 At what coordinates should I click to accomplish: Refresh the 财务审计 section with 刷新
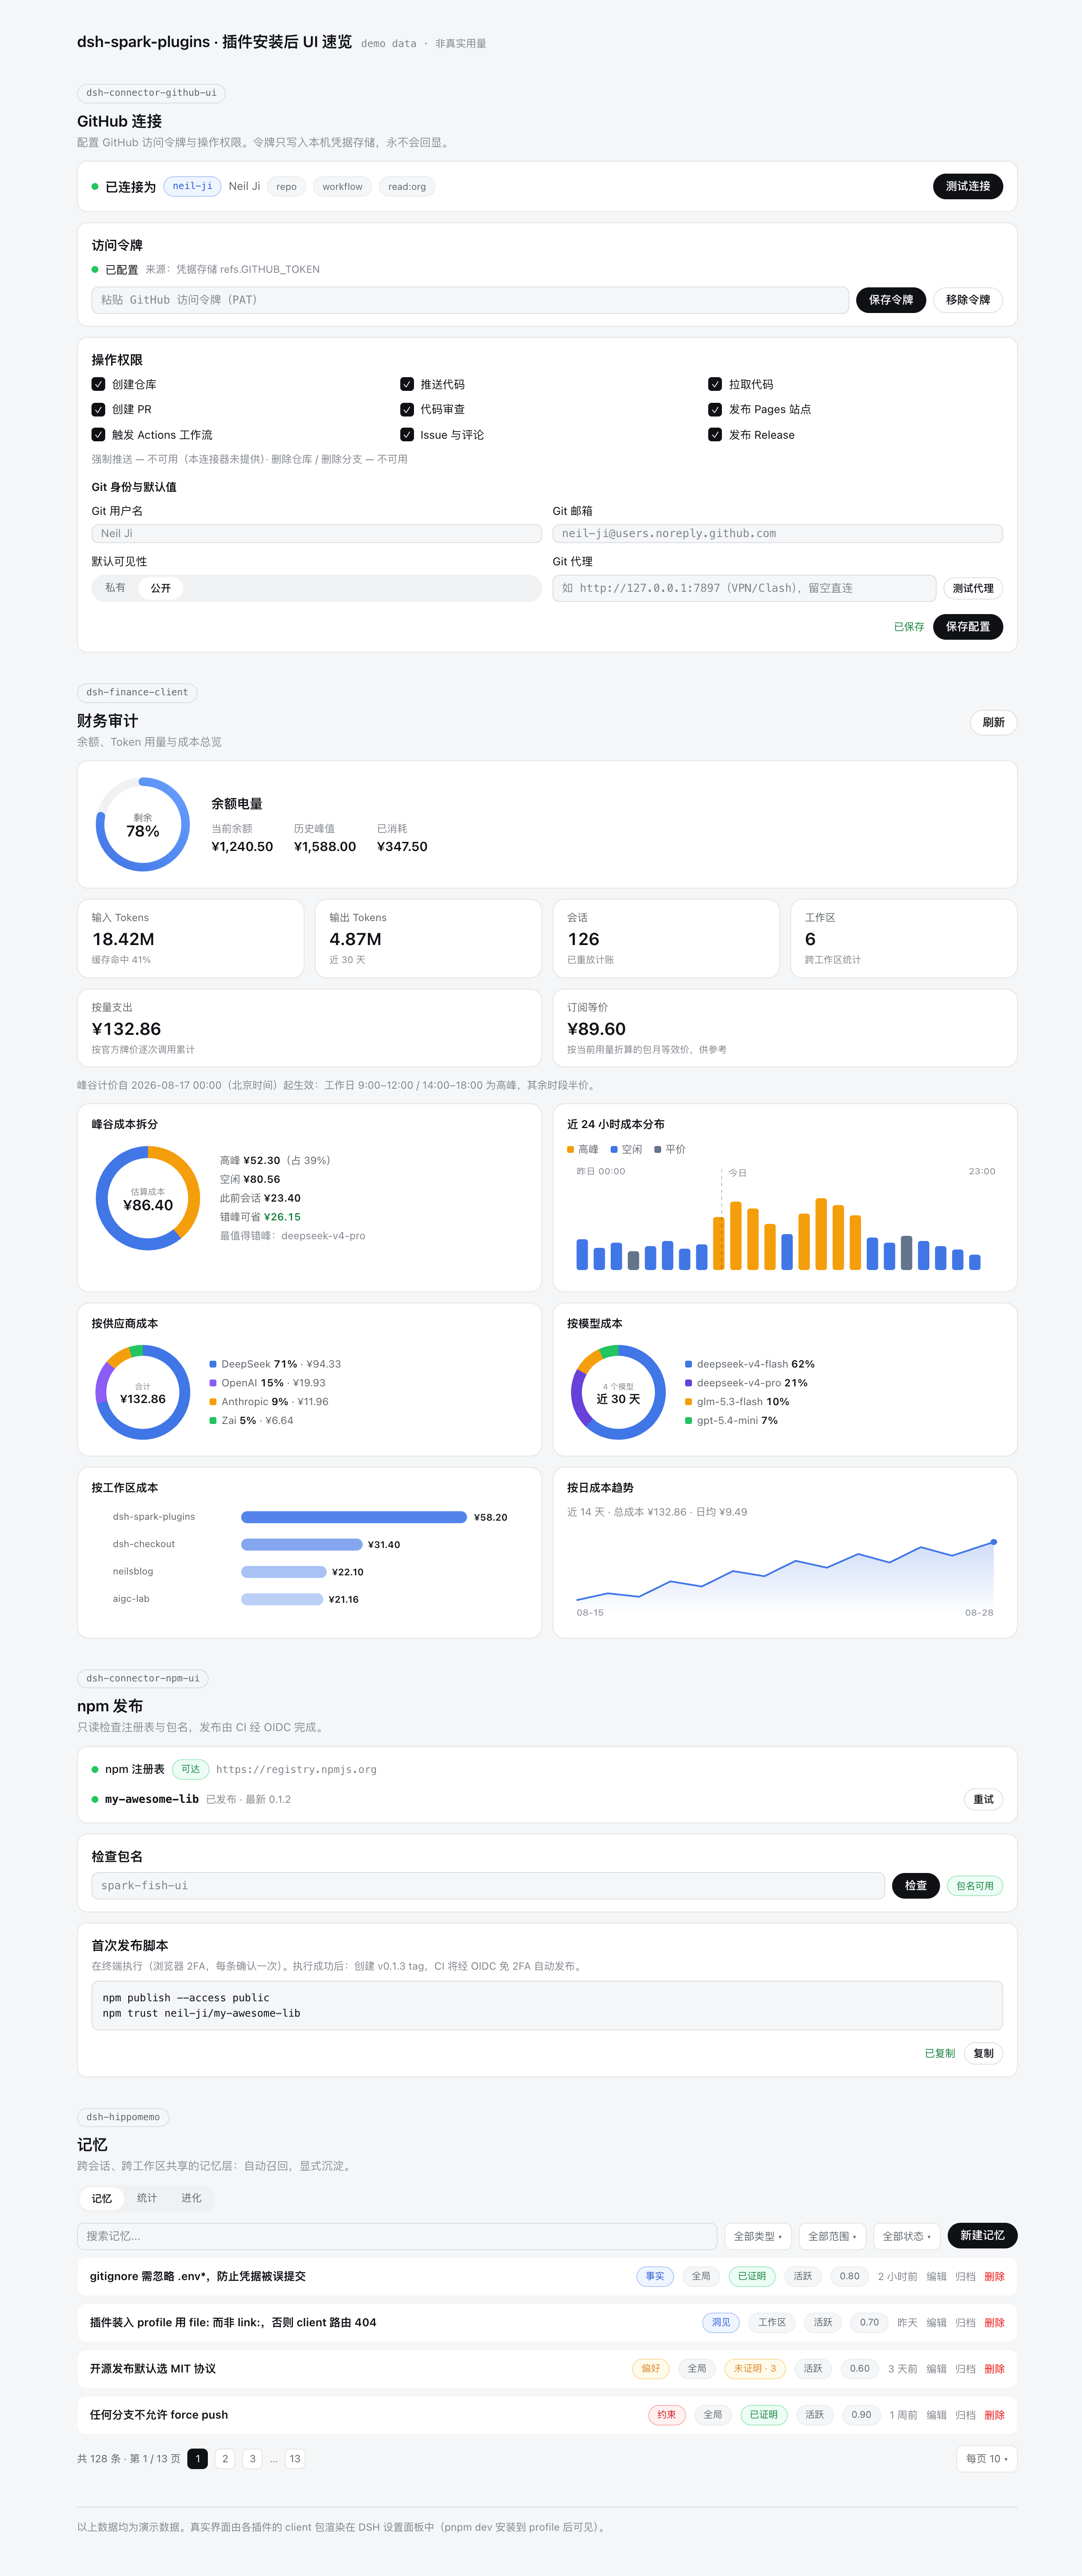click(993, 722)
